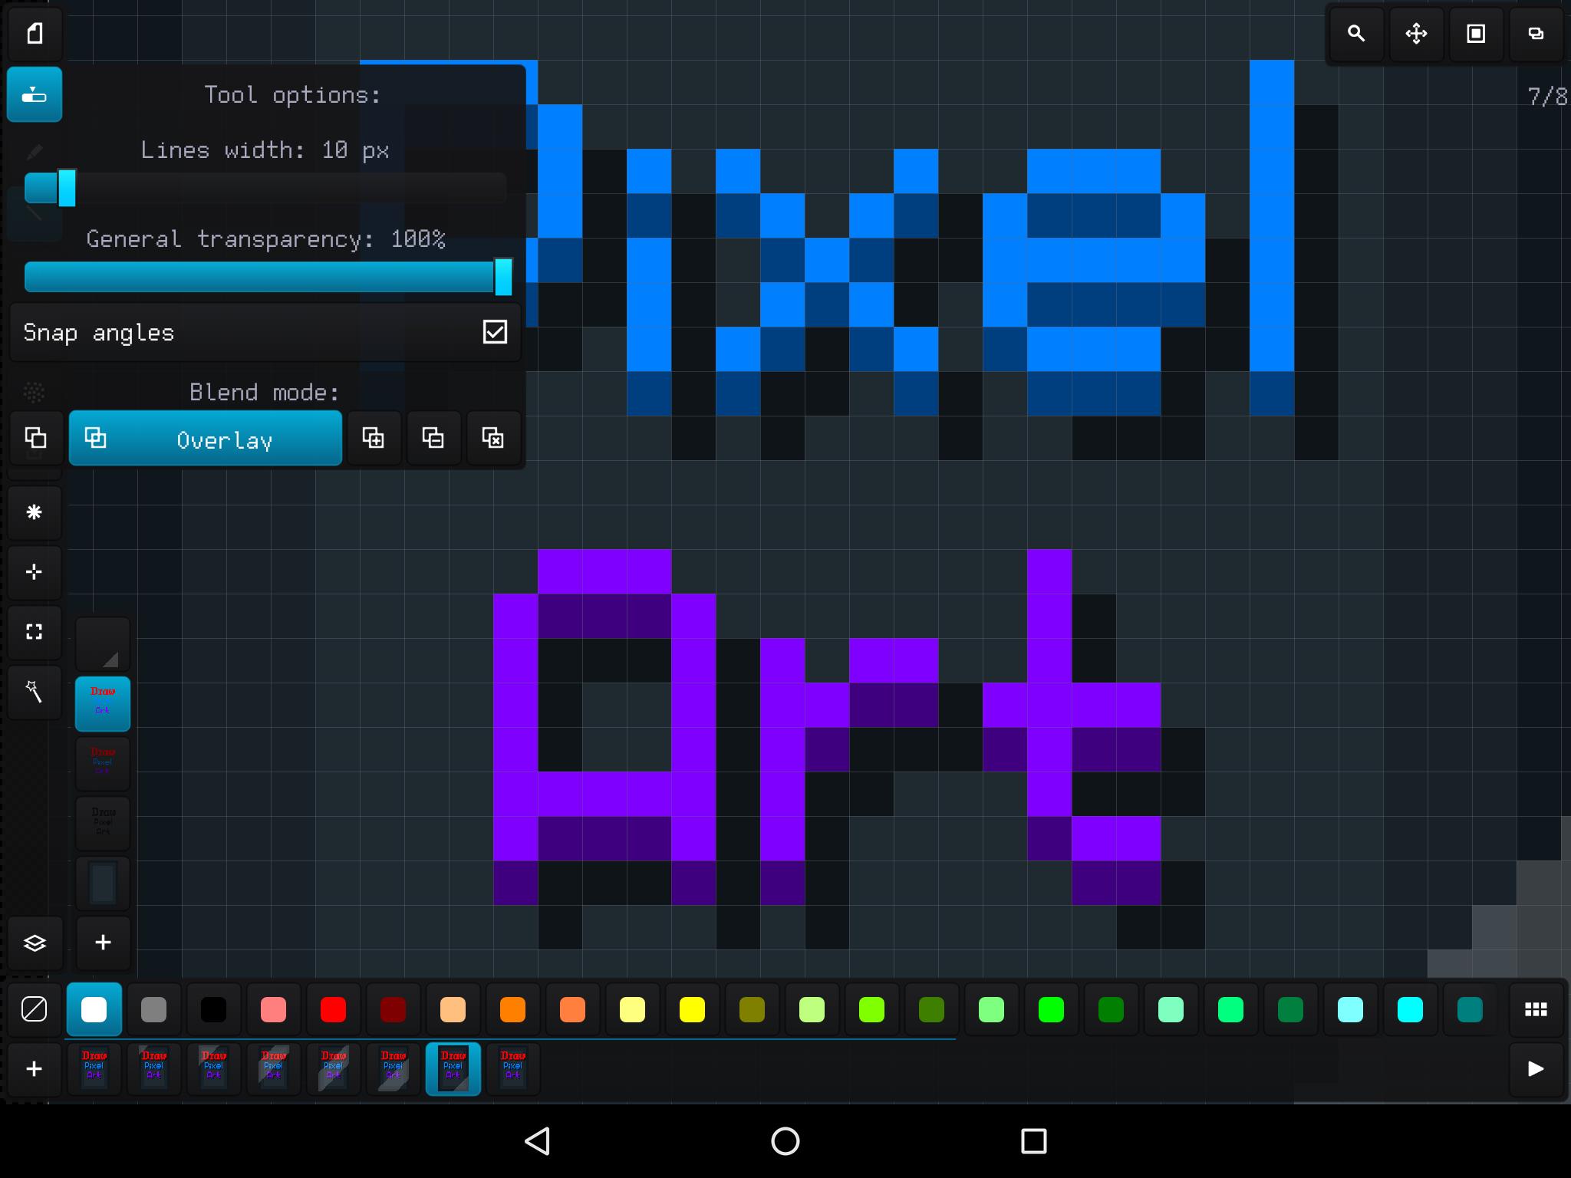
Task: Switch to the last animation frame
Action: click(513, 1069)
